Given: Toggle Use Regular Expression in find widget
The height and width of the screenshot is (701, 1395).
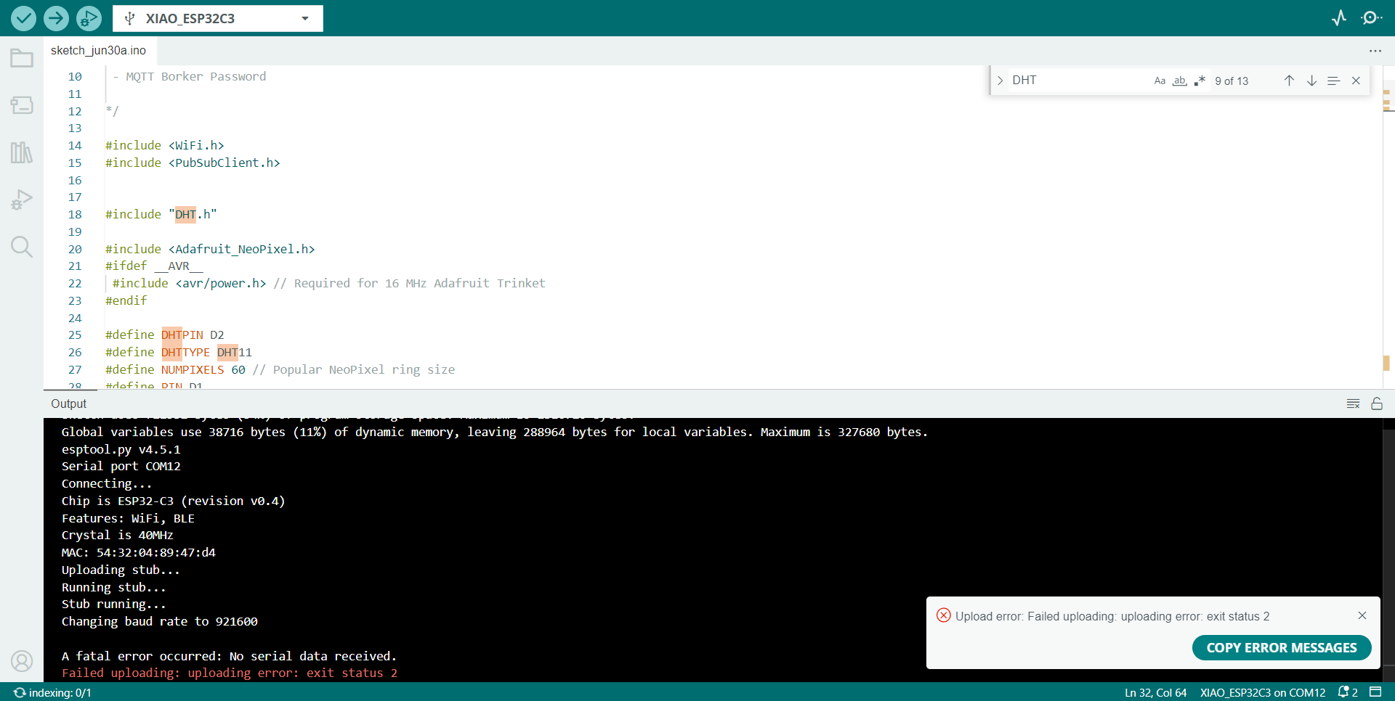Looking at the screenshot, I should click(1200, 81).
